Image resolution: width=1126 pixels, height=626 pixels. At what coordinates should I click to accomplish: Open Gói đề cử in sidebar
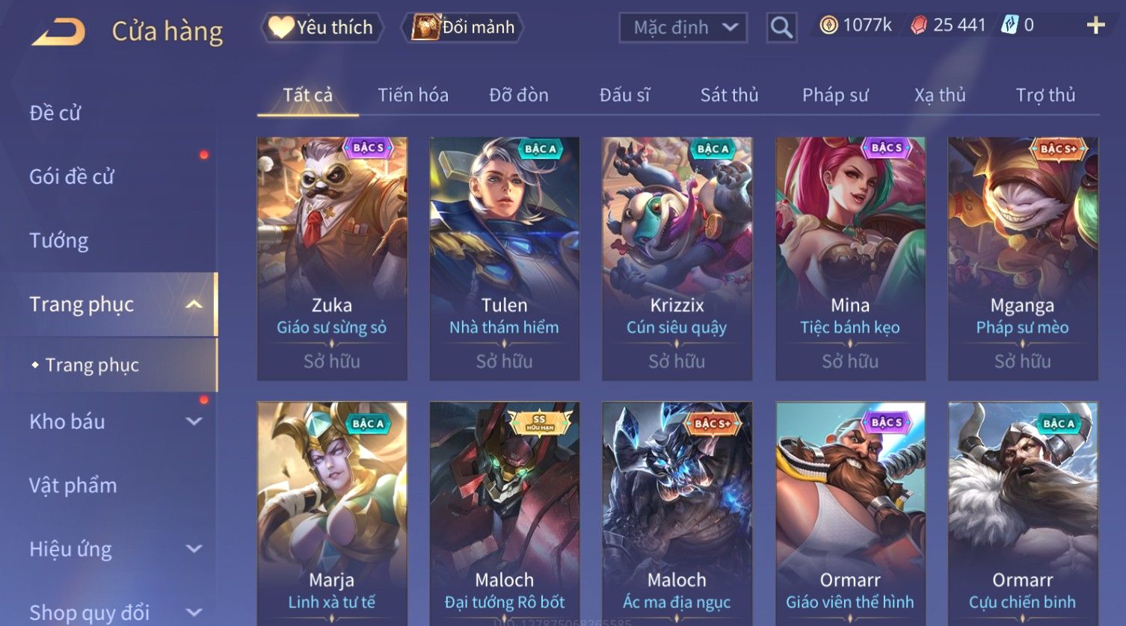[x=72, y=176]
